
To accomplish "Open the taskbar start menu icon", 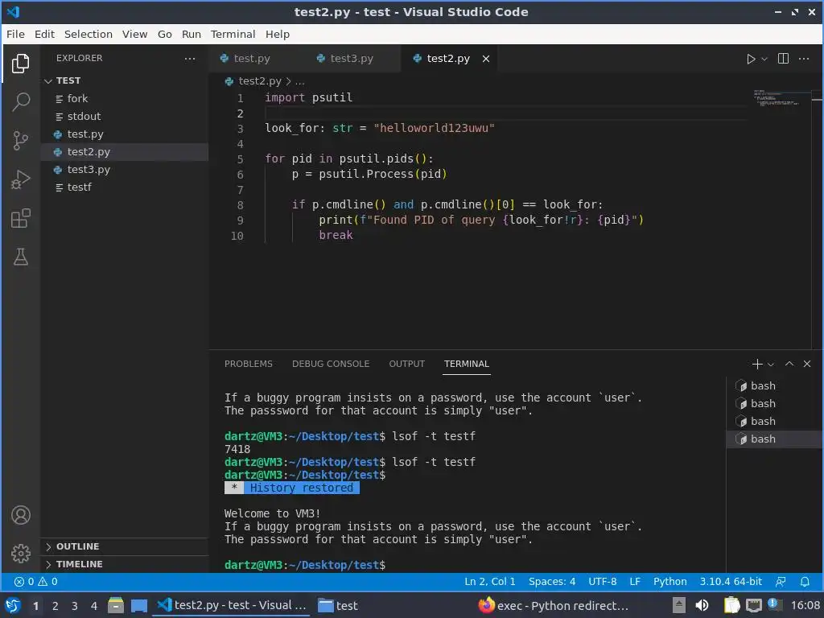I will (x=13, y=605).
